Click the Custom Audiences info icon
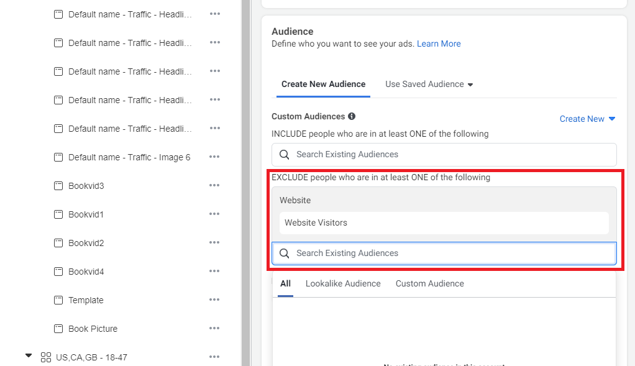Viewport: 635px width, 366px height. coord(352,116)
